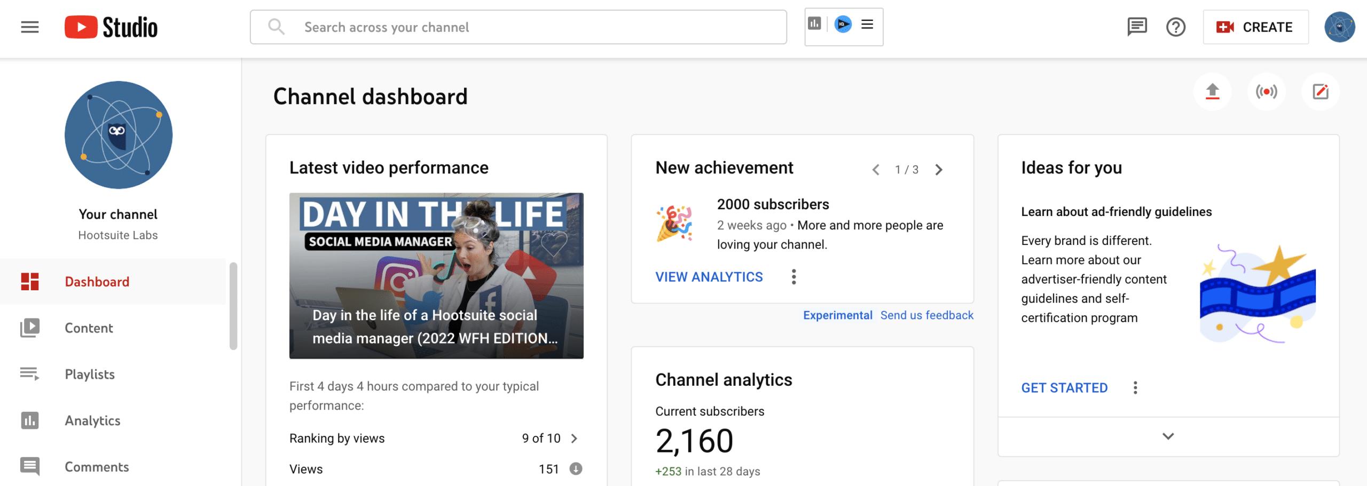Click GET STARTED in Ideas for you
1367x486 pixels.
(1064, 388)
